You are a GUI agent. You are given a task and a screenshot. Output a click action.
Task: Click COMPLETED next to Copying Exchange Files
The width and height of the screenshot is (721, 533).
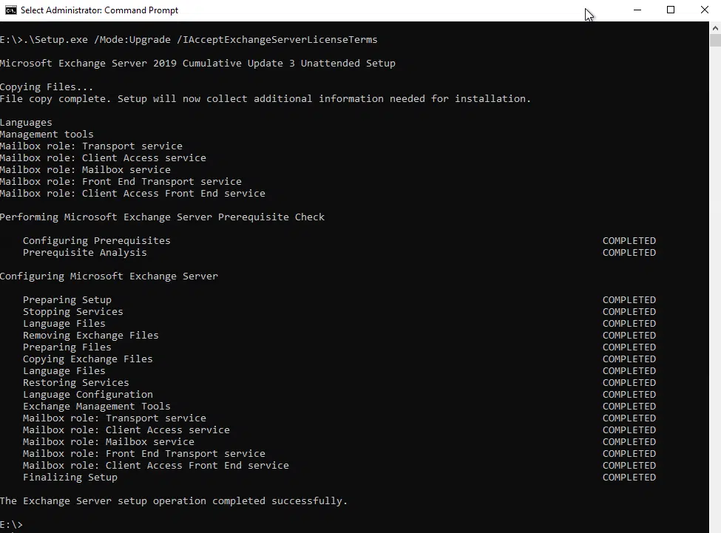(629, 359)
